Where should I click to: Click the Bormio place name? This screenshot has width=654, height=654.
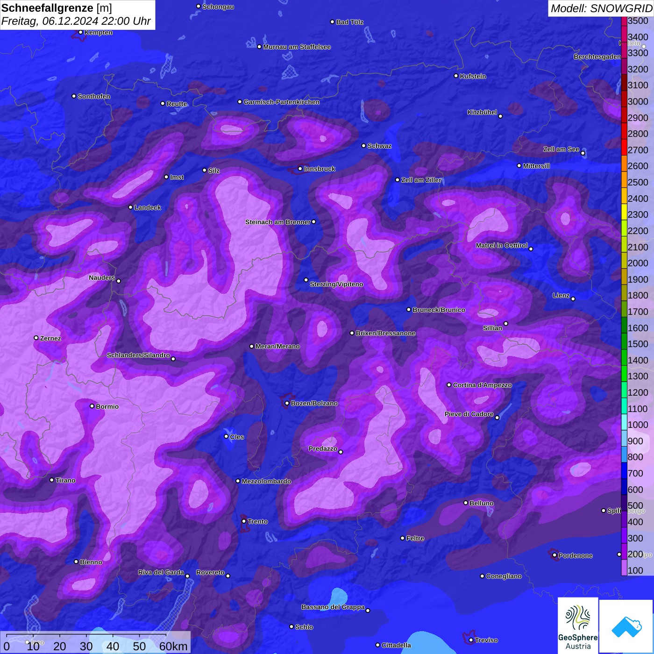(107, 406)
